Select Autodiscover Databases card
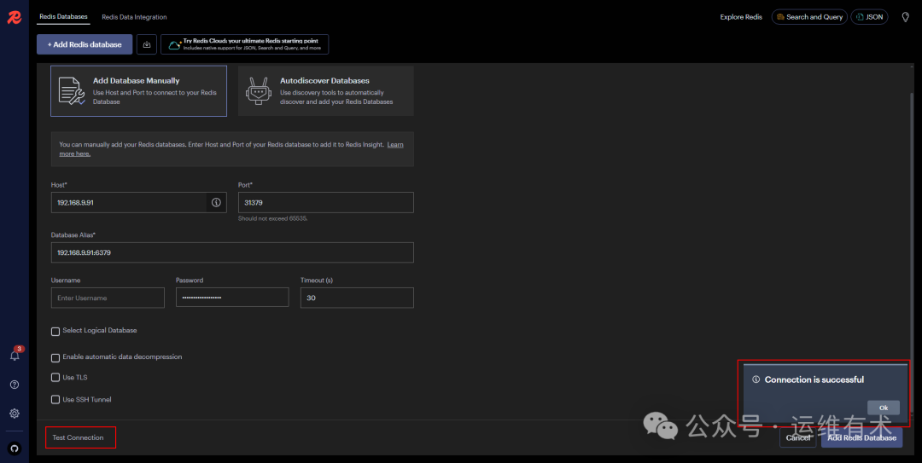The width and height of the screenshot is (922, 463). 326,91
